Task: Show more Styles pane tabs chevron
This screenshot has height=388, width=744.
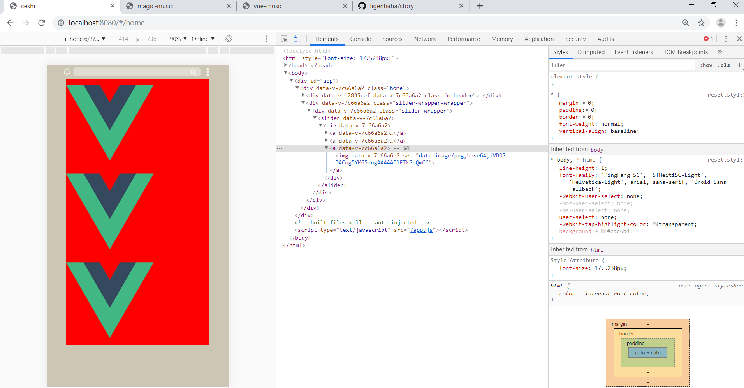Action: point(719,52)
